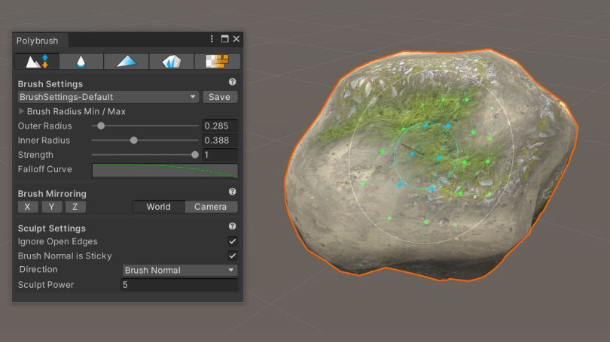Screen dimensions: 610x342
Task: Click the Sculpt Power input field
Action: (x=178, y=285)
